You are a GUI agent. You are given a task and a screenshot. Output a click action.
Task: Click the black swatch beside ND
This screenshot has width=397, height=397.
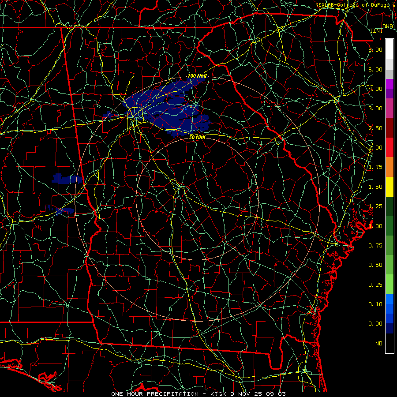pos(390,343)
